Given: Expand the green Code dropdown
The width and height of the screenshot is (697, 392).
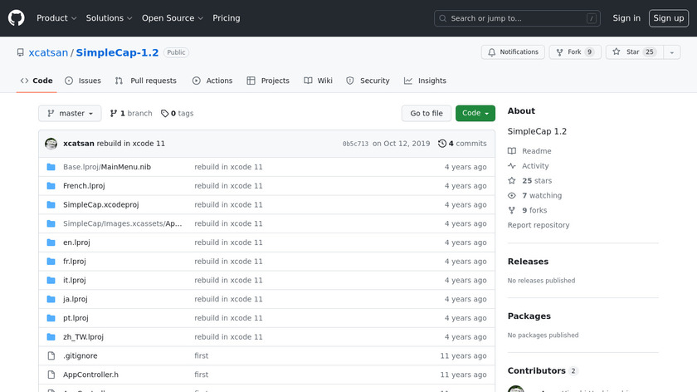Looking at the screenshot, I should (475, 114).
